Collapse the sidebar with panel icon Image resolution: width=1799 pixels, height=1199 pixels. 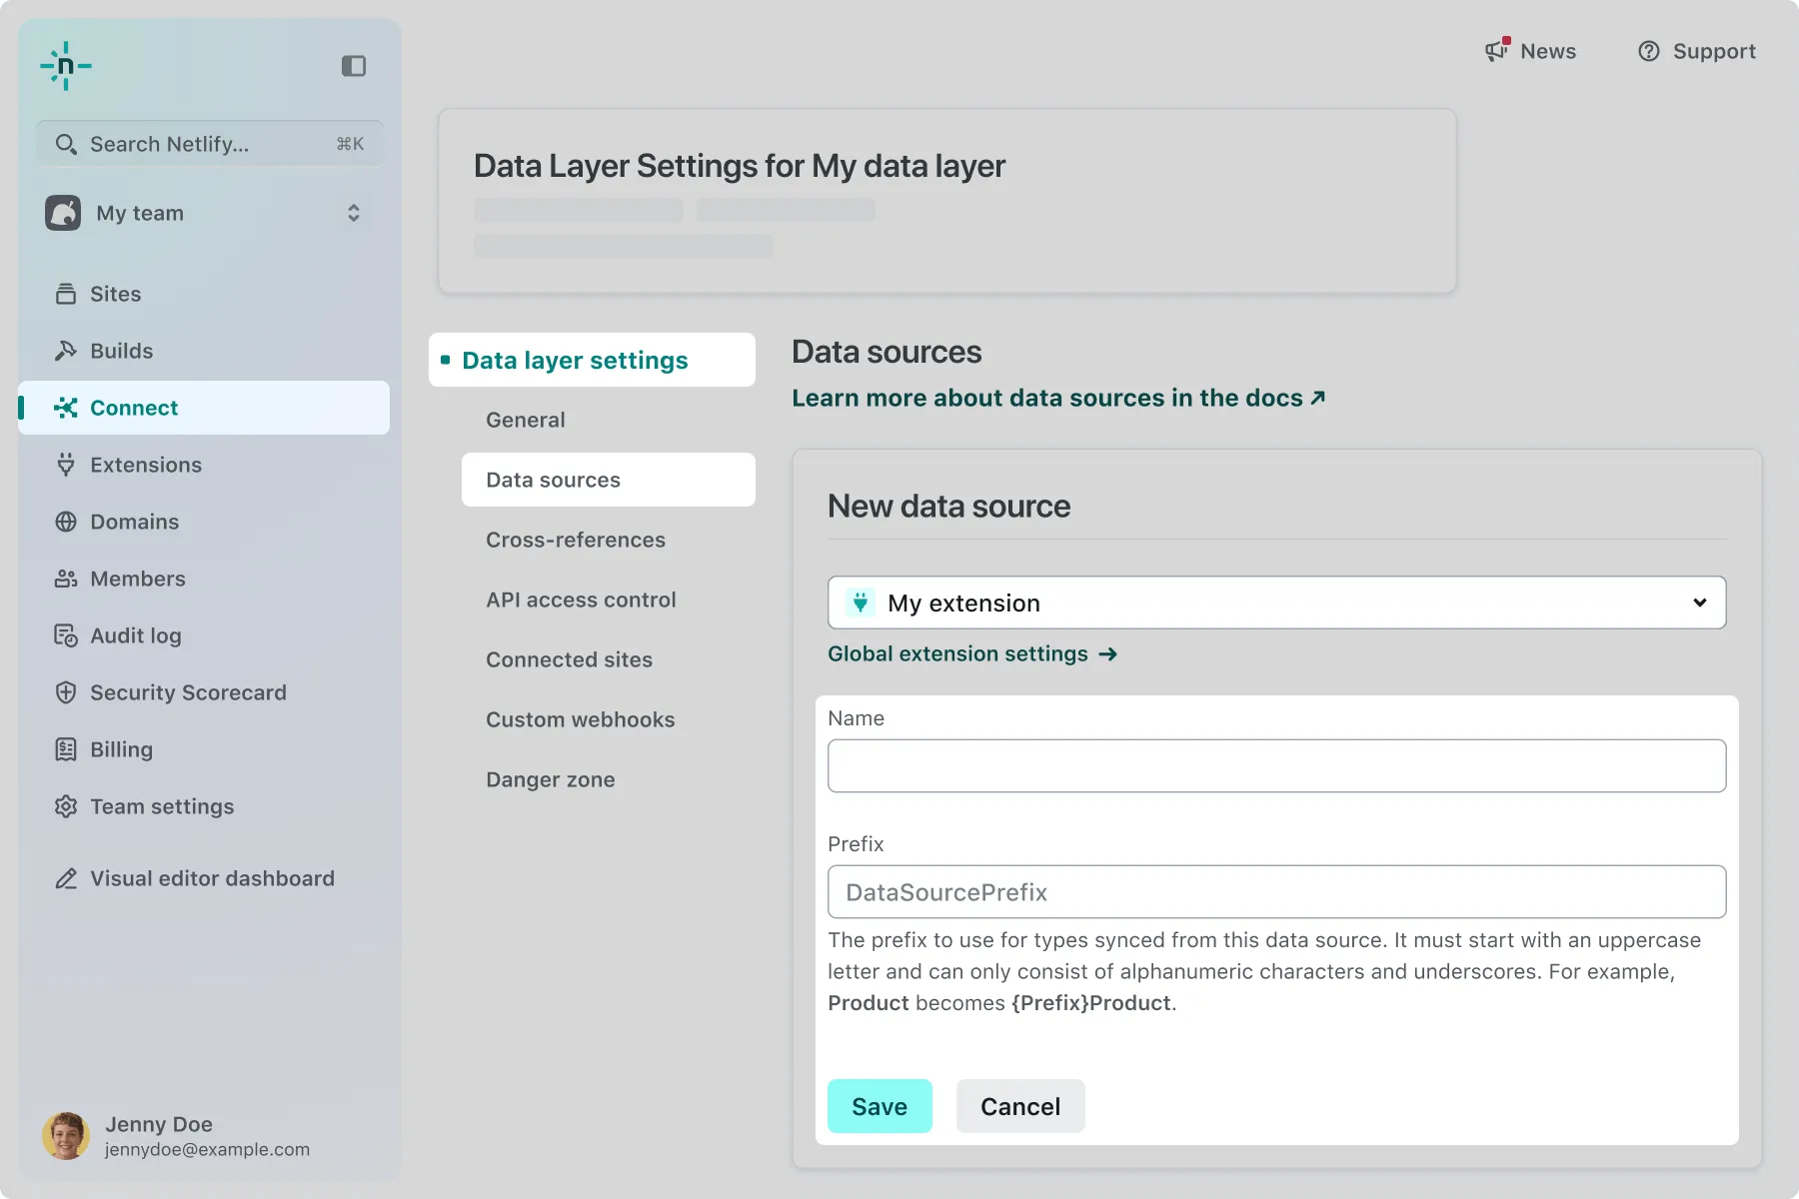point(354,66)
